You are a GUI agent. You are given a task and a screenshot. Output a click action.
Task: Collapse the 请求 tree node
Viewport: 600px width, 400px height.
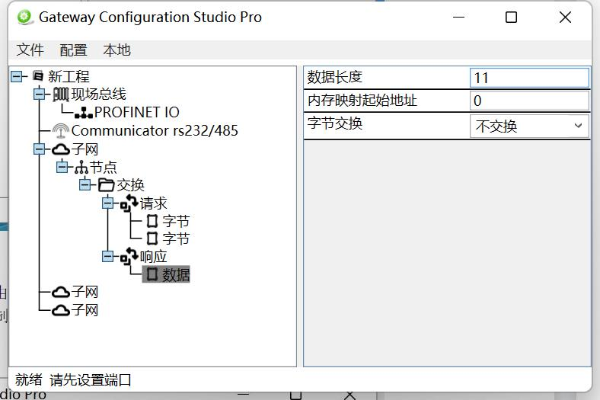pyautogui.click(x=108, y=203)
